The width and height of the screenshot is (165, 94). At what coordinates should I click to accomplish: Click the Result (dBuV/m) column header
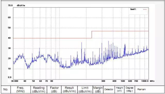(69, 89)
